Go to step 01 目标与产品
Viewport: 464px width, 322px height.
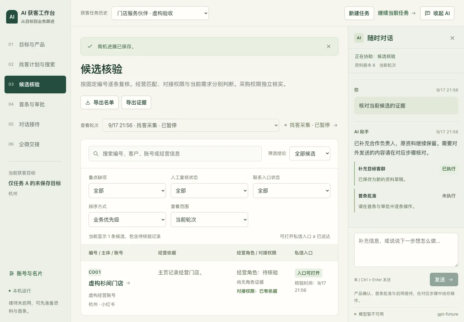click(35, 44)
